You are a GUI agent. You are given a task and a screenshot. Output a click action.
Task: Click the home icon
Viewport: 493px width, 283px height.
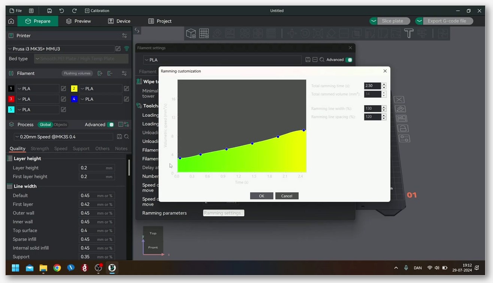(x=11, y=21)
